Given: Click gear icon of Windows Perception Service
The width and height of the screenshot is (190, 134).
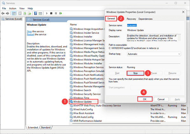Looking at the screenshot, I should [x=71, y=67].
